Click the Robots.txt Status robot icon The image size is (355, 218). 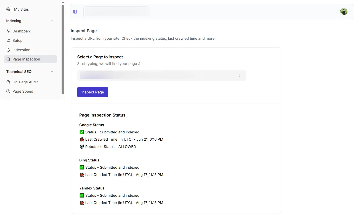[x=81, y=147]
